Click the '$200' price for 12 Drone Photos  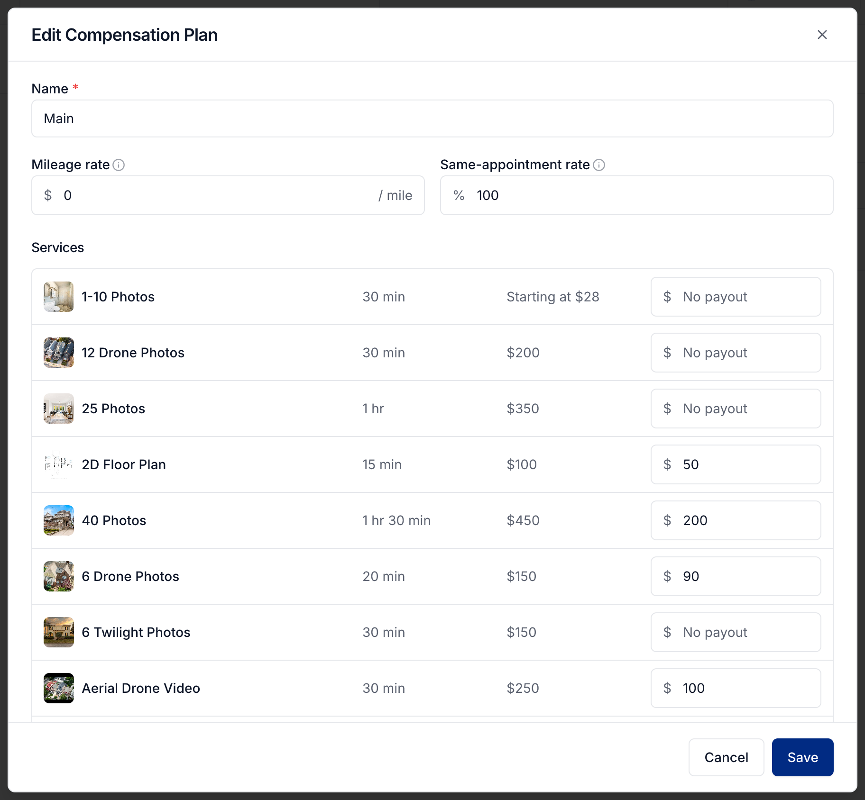[523, 353]
